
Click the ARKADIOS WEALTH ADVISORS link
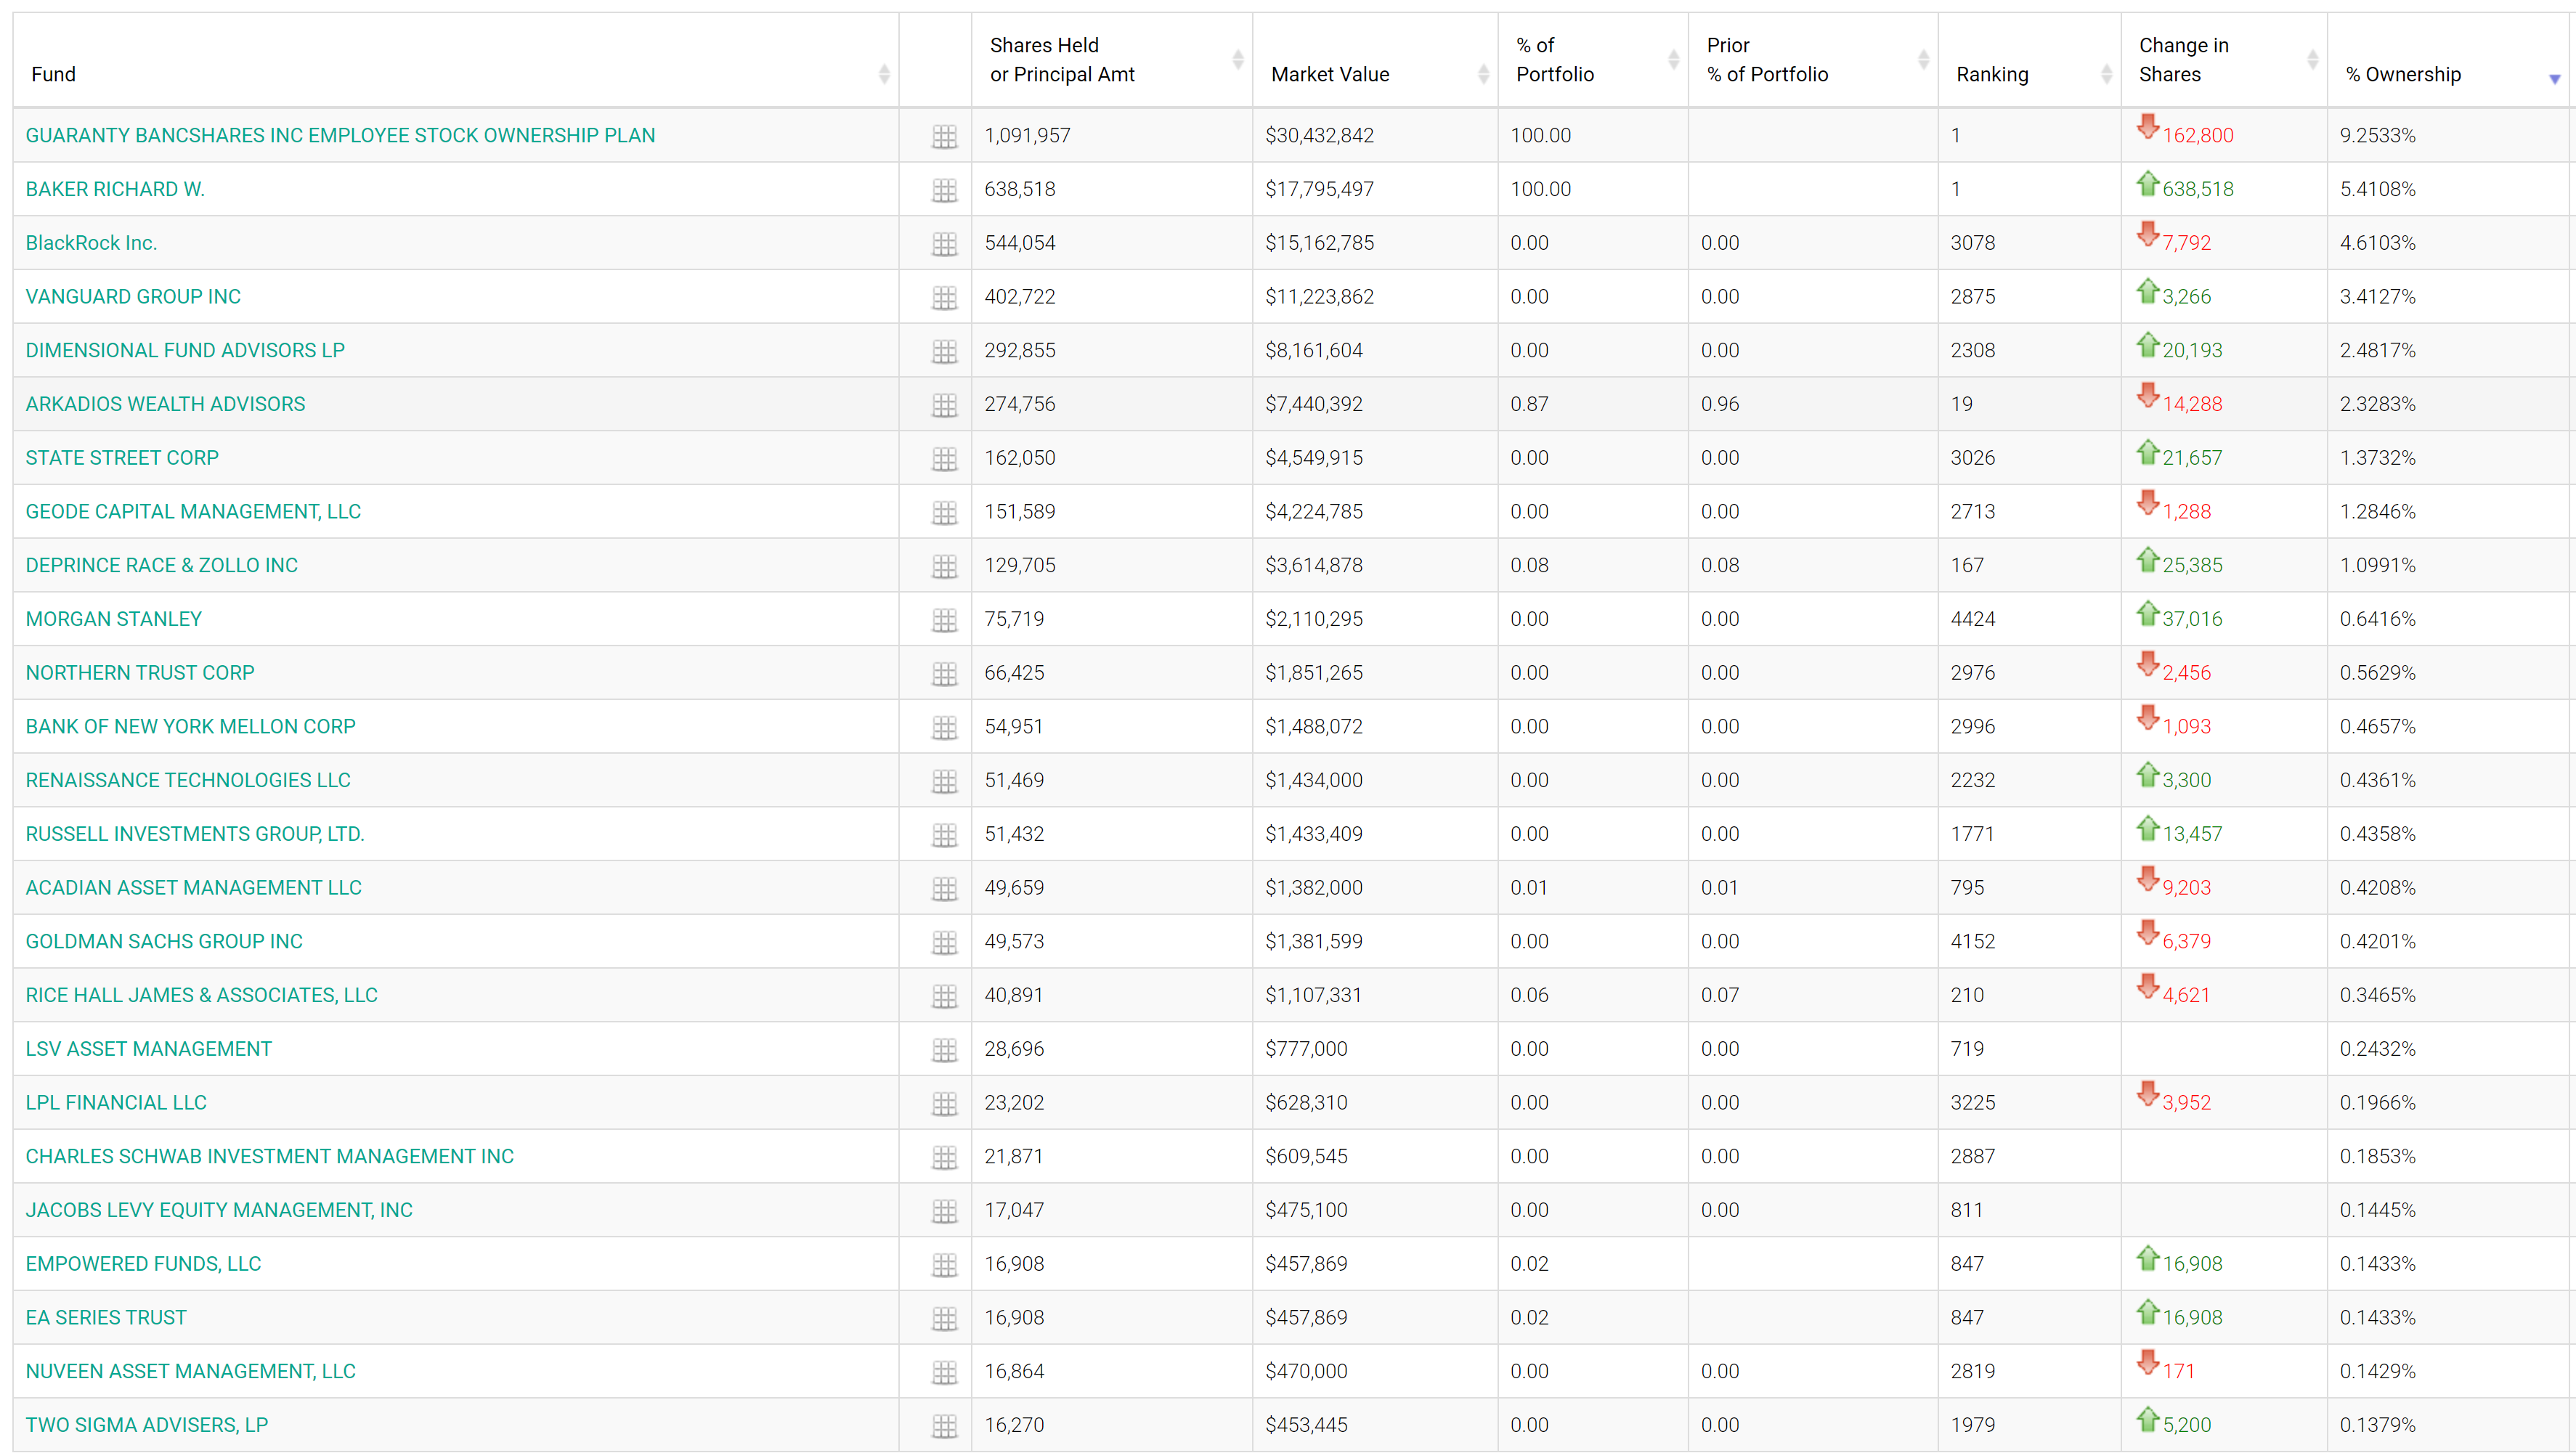tap(165, 404)
